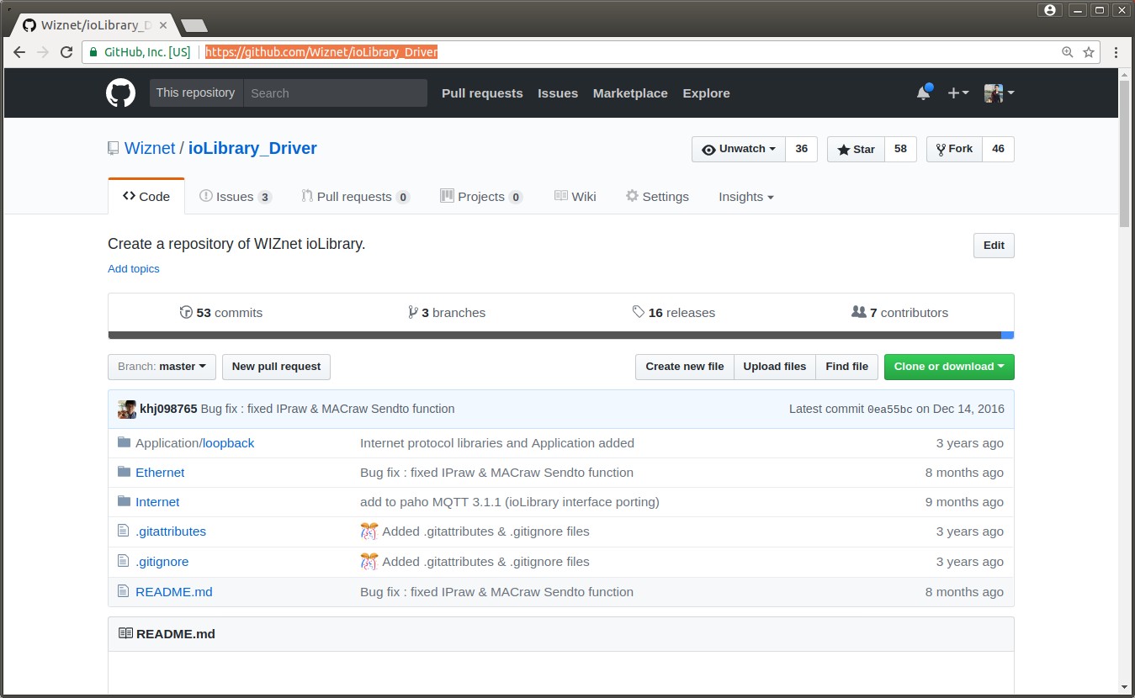Click the Internet folder icon
1135x698 pixels.
click(124, 501)
